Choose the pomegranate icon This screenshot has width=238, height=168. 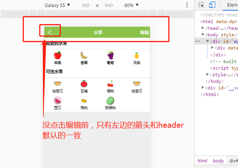click(x=84, y=84)
